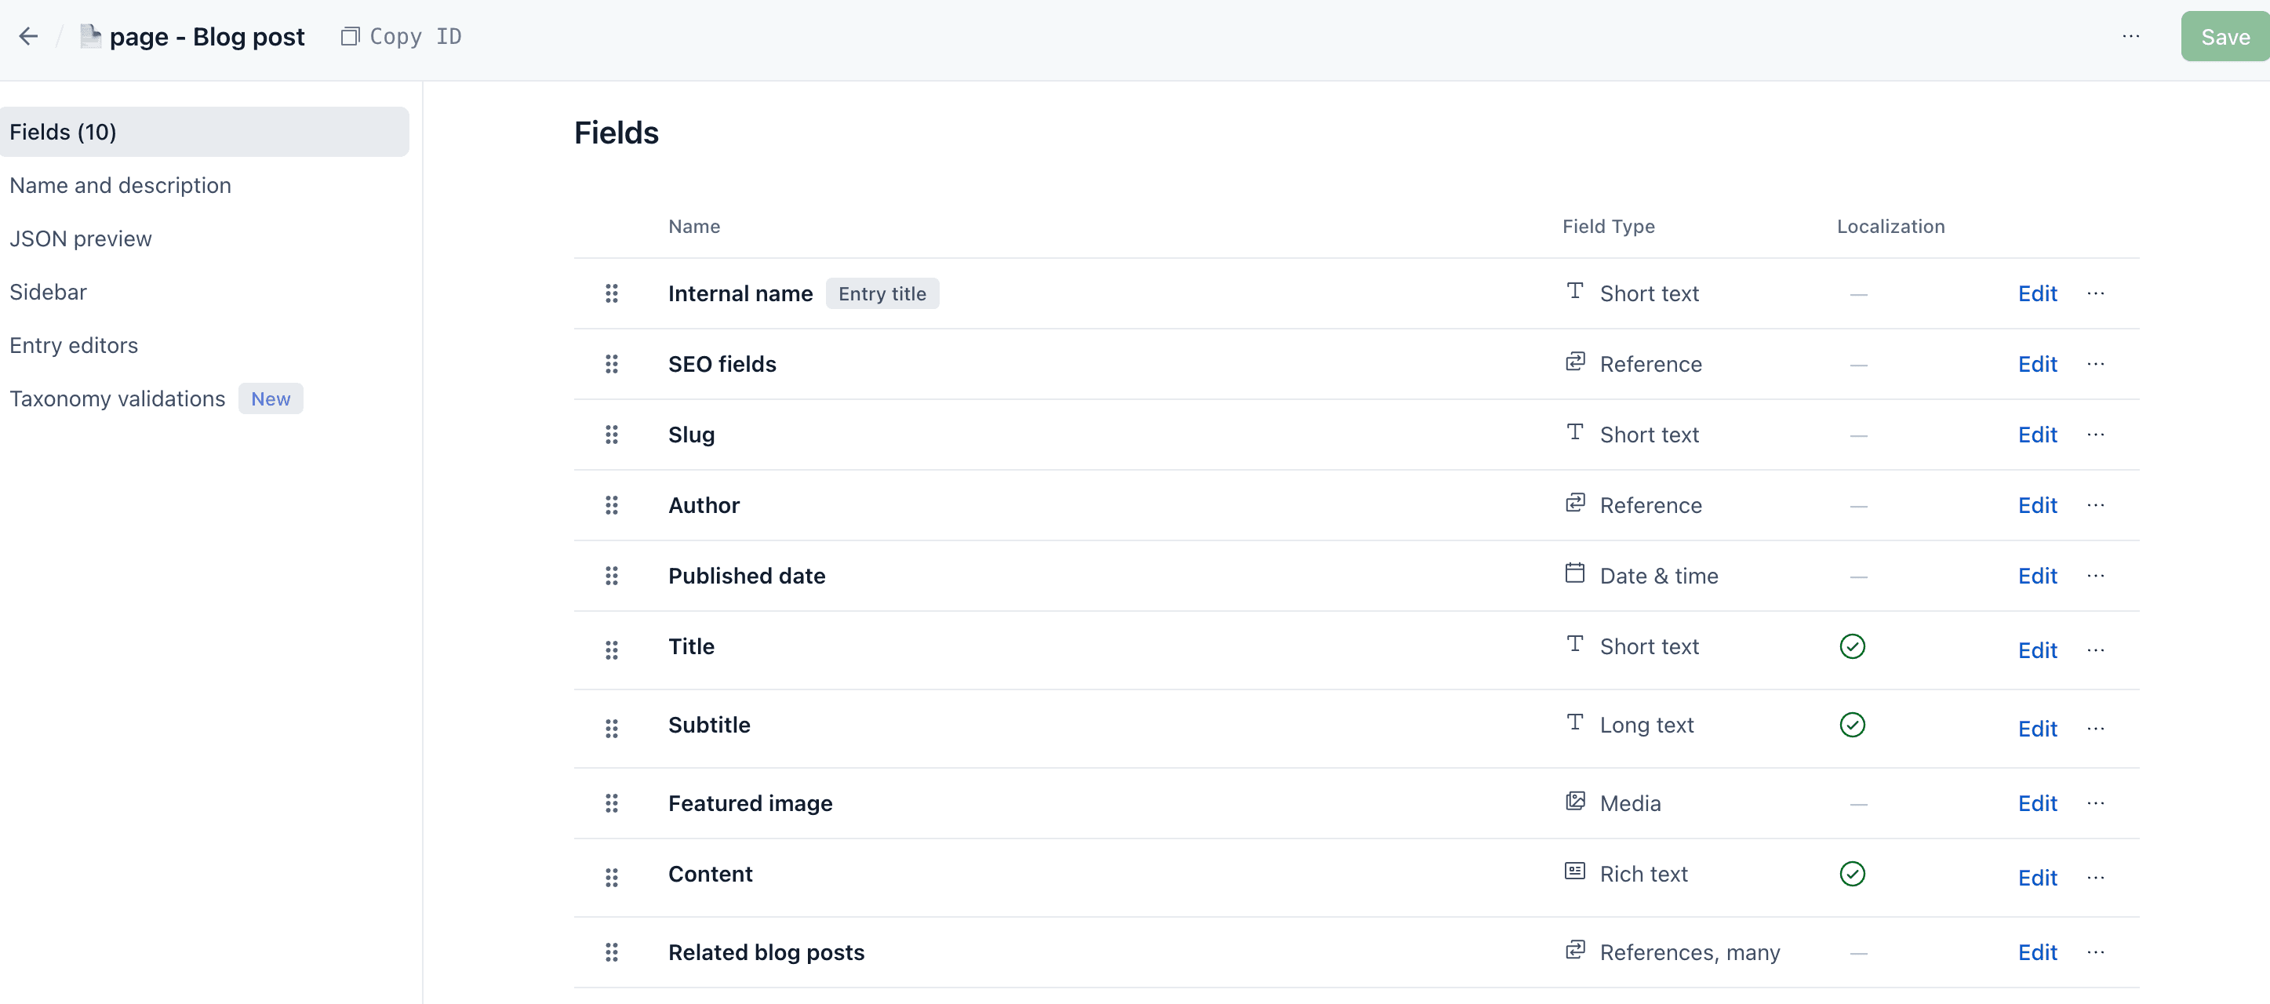Switch to the JSON preview tab
The height and width of the screenshot is (1004, 2270).
(80, 239)
